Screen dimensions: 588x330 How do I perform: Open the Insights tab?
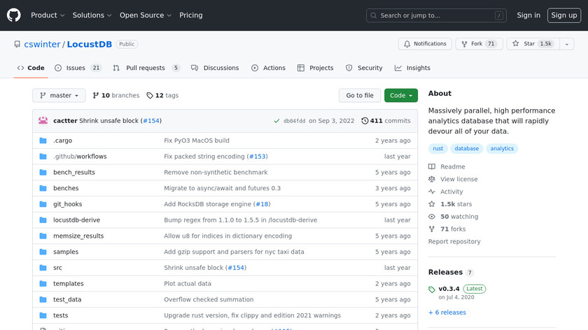412,68
